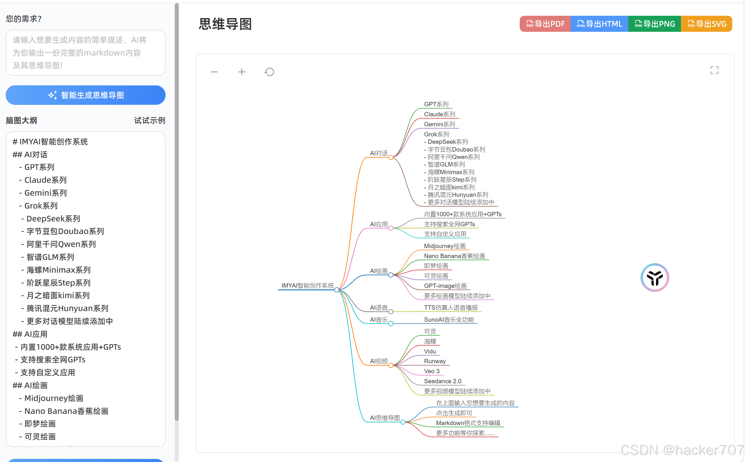746x462 pixels.
Task: Click the - 海螺Minimax系列 outline line
Action: tap(56, 270)
